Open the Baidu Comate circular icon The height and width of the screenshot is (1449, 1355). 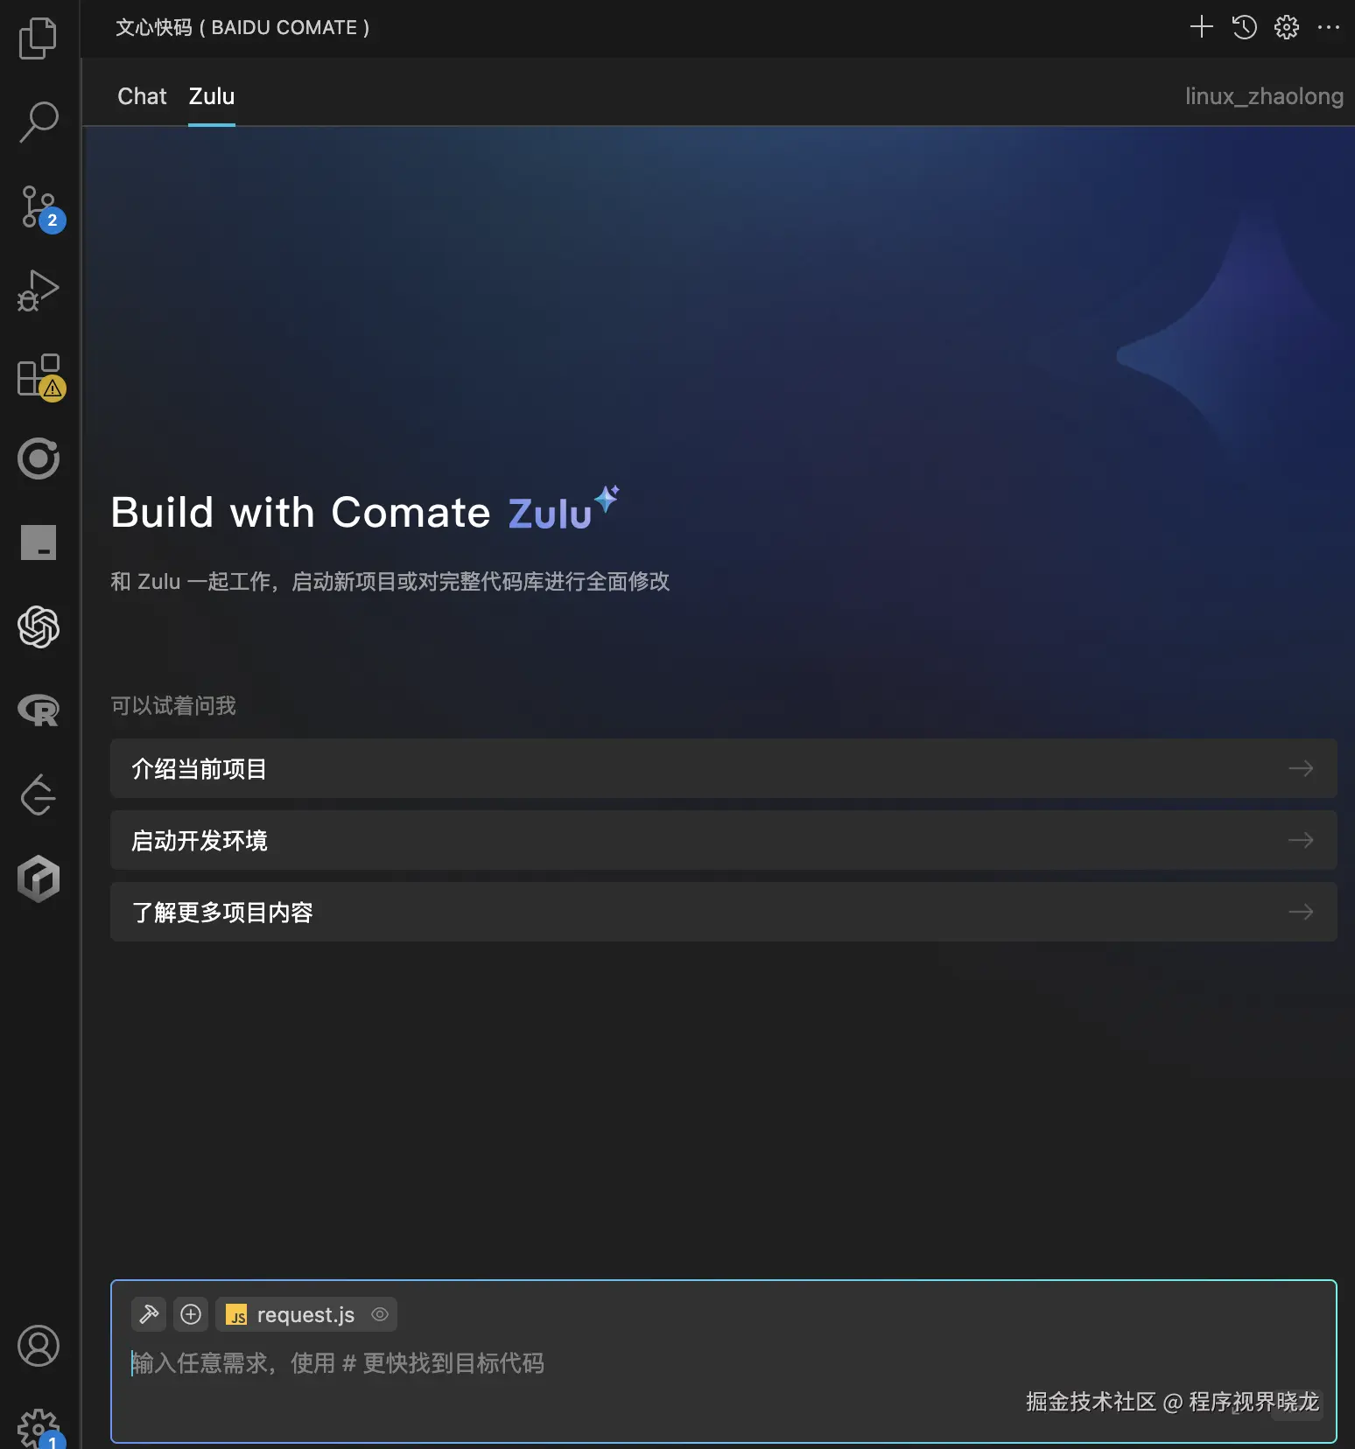39,458
